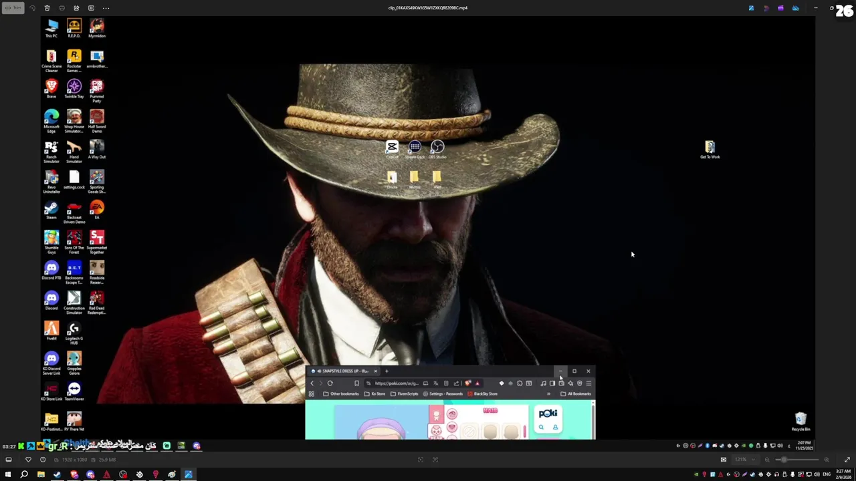Viewport: 856px width, 481px height.
Task: Open the Brave desktop shortcut icon
Action: tap(51, 89)
